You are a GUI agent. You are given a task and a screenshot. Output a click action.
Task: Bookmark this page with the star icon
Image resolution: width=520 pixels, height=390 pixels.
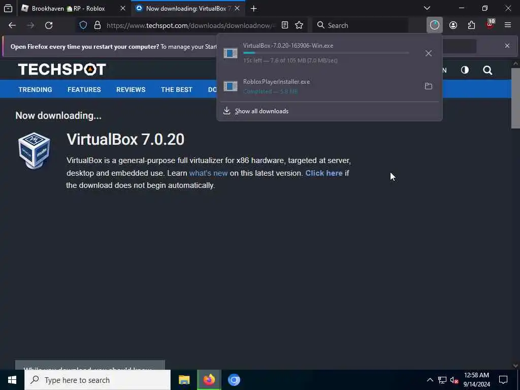point(299,25)
